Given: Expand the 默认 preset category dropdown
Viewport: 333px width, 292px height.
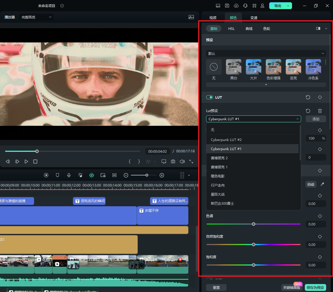Looking at the screenshot, I should coord(266,53).
